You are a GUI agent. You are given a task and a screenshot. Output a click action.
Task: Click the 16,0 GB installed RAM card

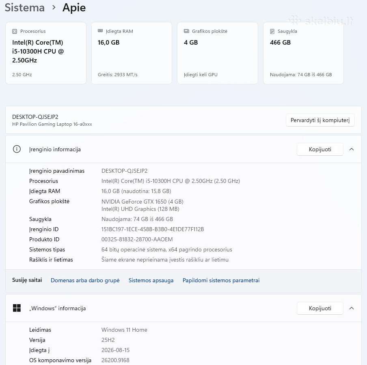pyautogui.click(x=132, y=53)
